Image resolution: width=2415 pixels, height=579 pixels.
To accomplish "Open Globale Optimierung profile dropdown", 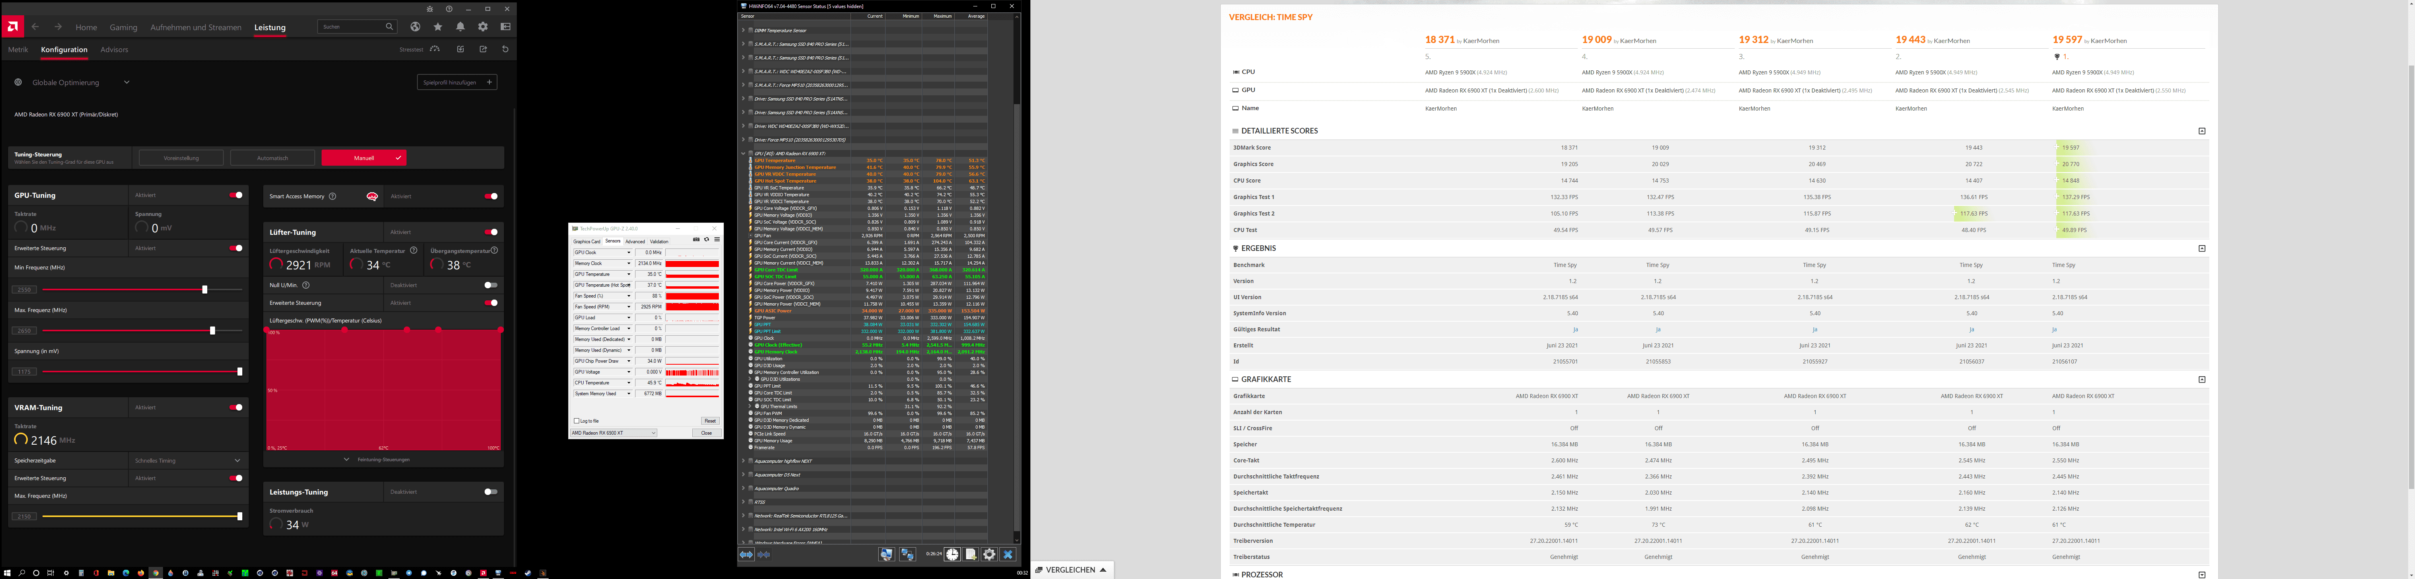I will point(126,82).
